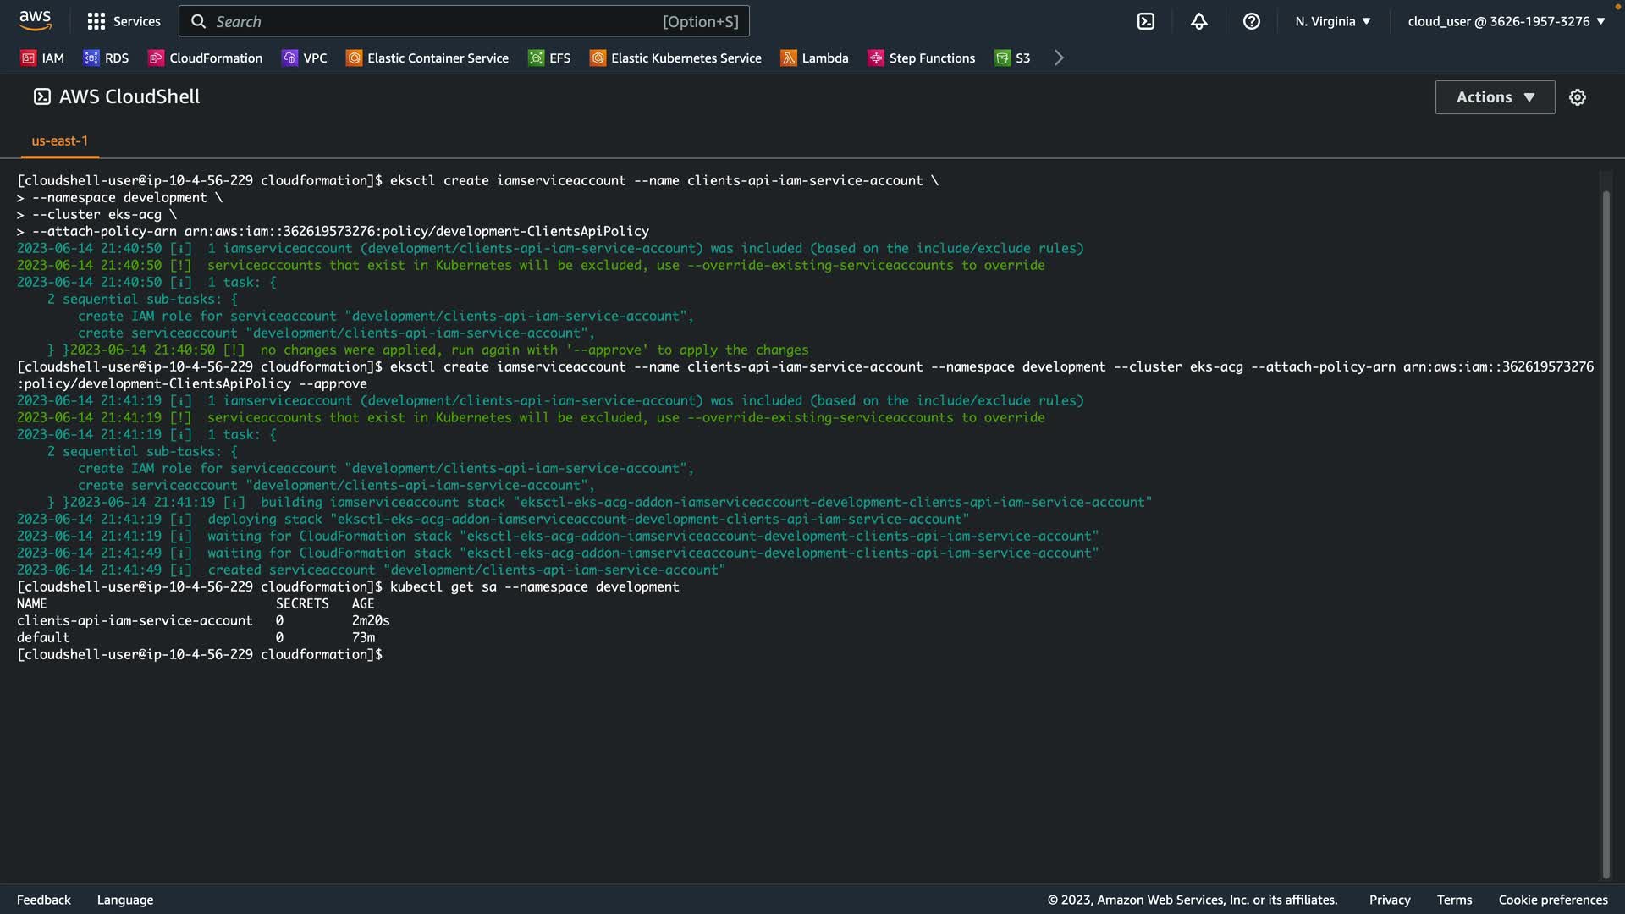1625x914 pixels.
Task: Open the notifications bell
Action: pos(1198,21)
